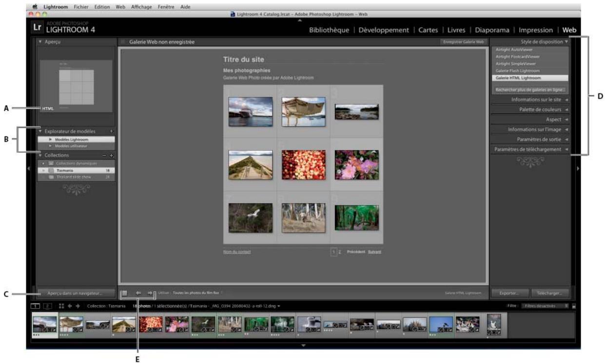Open the Fichier menu
Viewport: 607px width, 363px height.
pyautogui.click(x=81, y=7)
